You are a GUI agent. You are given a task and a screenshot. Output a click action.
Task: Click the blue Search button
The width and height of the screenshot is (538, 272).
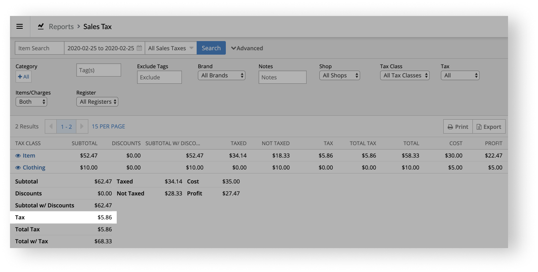211,48
